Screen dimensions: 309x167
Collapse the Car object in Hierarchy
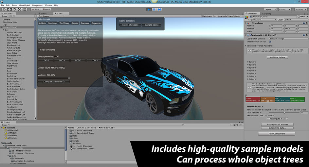[4, 30]
